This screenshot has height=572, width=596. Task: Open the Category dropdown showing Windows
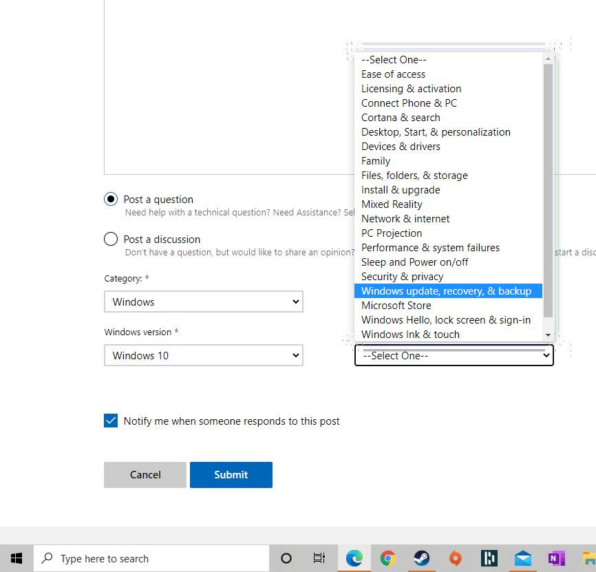click(x=203, y=301)
